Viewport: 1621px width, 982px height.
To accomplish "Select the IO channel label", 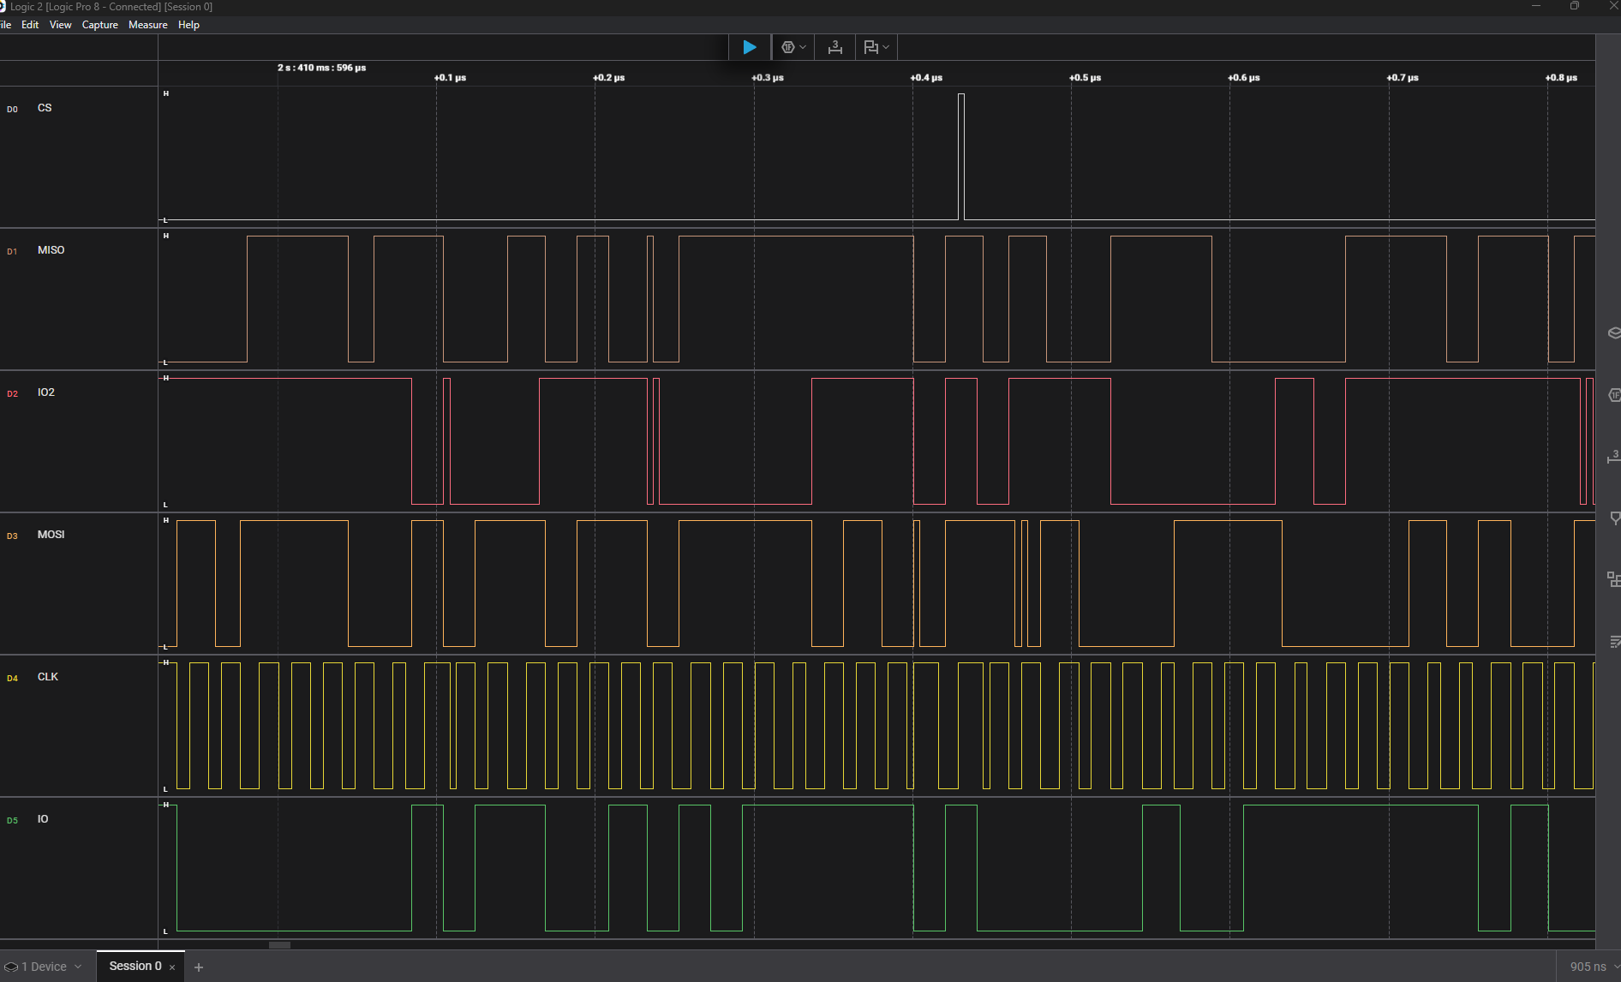I will (x=43, y=819).
